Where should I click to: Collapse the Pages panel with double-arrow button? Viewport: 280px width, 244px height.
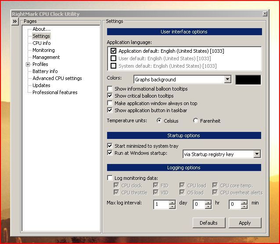[15, 22]
